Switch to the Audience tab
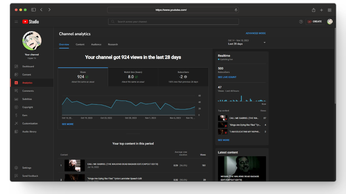 pos(96,45)
